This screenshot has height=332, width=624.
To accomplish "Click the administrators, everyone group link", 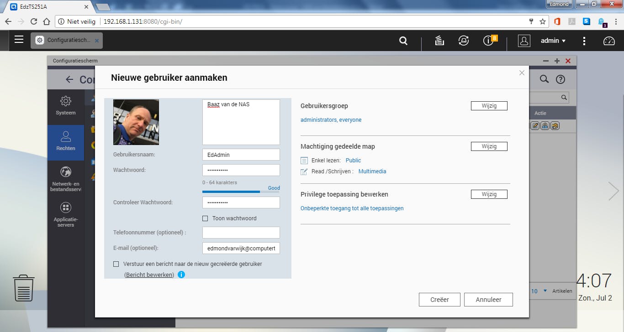I will [x=331, y=120].
